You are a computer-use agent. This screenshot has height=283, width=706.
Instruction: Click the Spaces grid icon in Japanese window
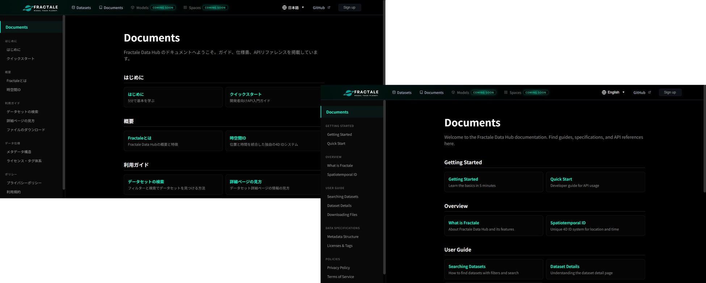pyautogui.click(x=185, y=8)
